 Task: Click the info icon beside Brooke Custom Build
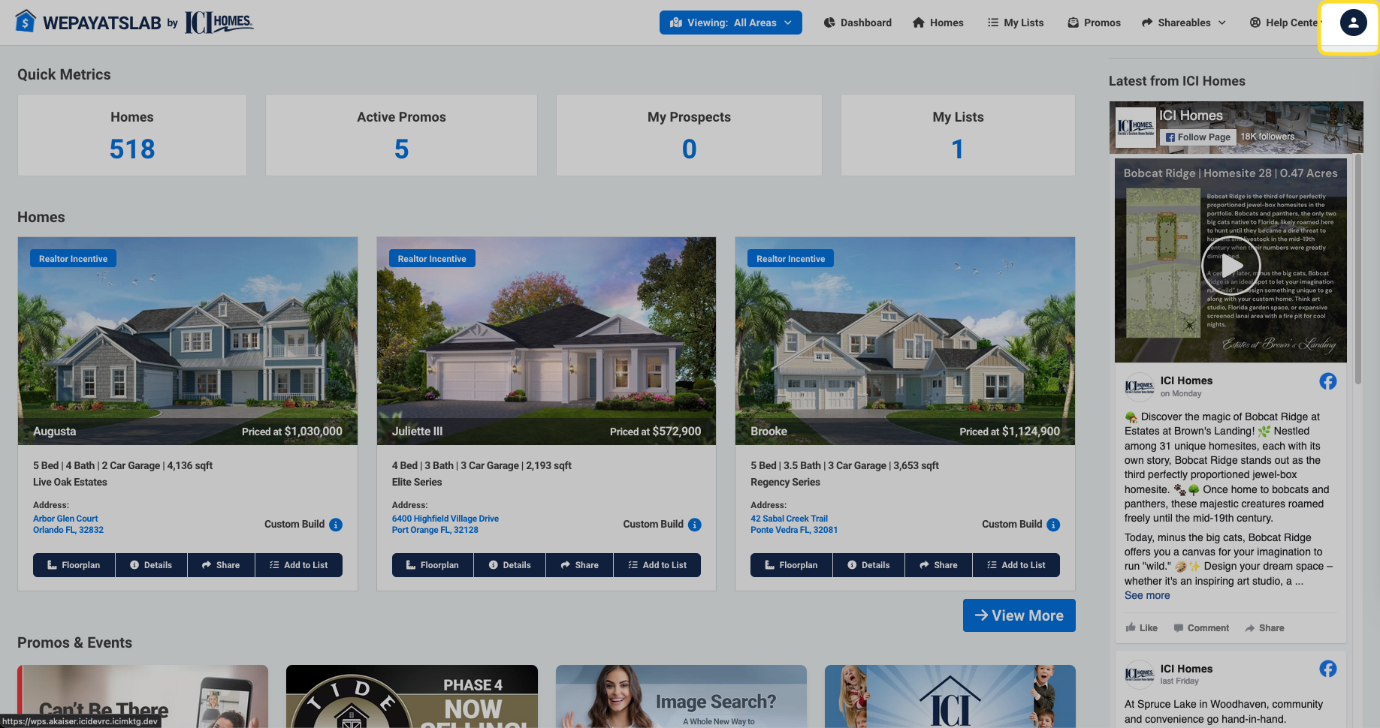coord(1053,525)
